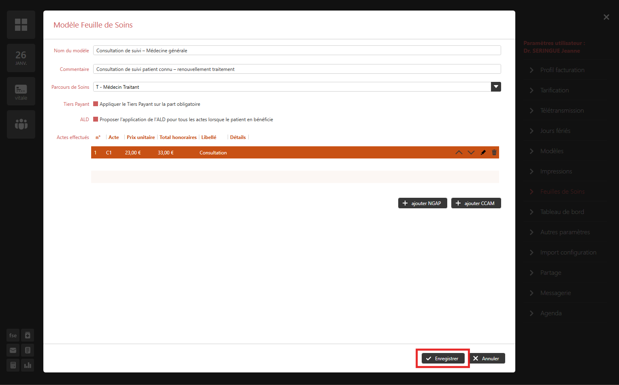This screenshot has width=619, height=385.
Task: Delete the C1 act with trash icon
Action: [494, 152]
